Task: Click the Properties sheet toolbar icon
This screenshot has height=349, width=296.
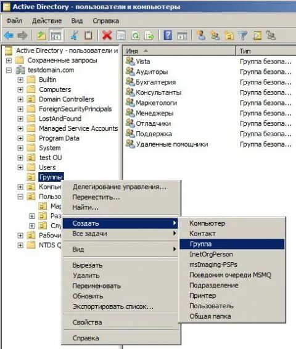Action: 121,35
